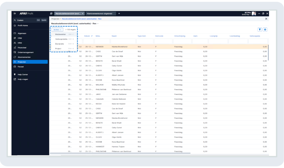Collapse the sidebar with the hamburger menu icon
Viewport: 284px width, 168px height.
coord(15,14)
